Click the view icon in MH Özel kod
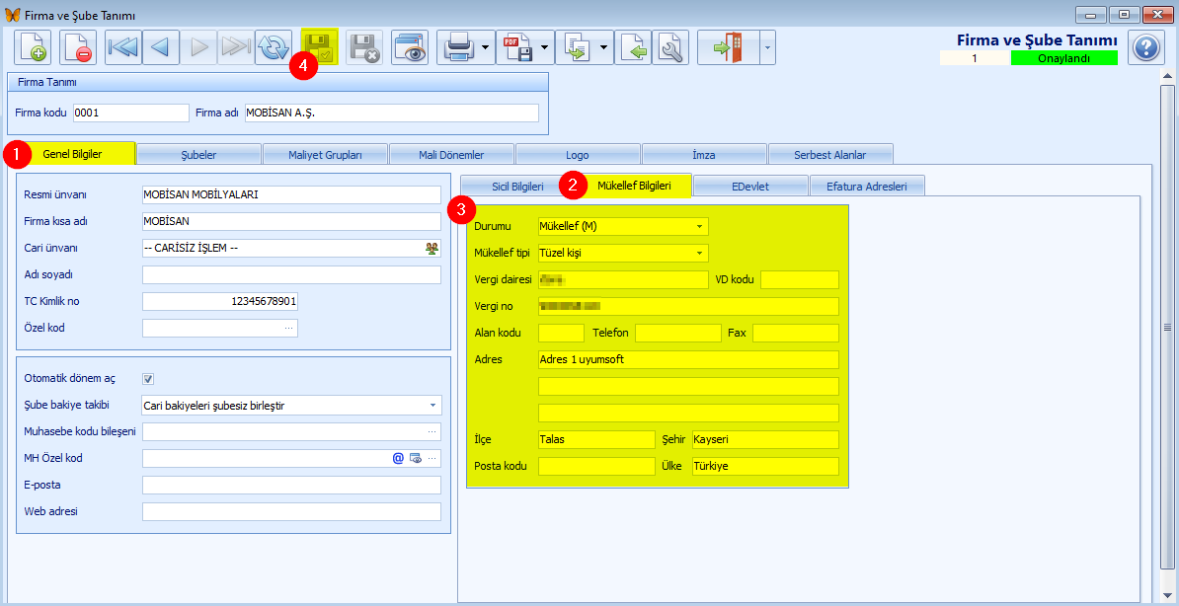Image resolution: width=1179 pixels, height=606 pixels. [415, 458]
